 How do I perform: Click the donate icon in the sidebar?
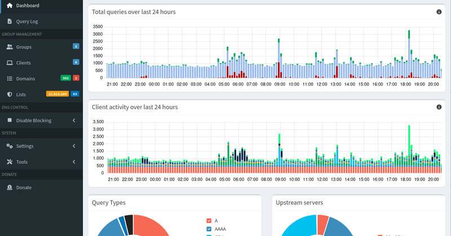[x=10, y=188]
